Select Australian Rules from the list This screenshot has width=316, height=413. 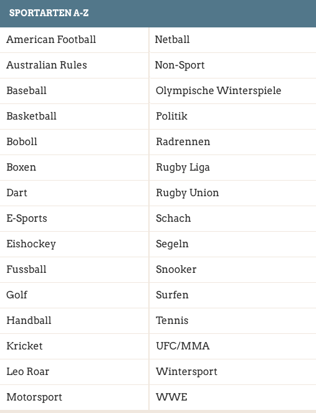pyautogui.click(x=47, y=65)
